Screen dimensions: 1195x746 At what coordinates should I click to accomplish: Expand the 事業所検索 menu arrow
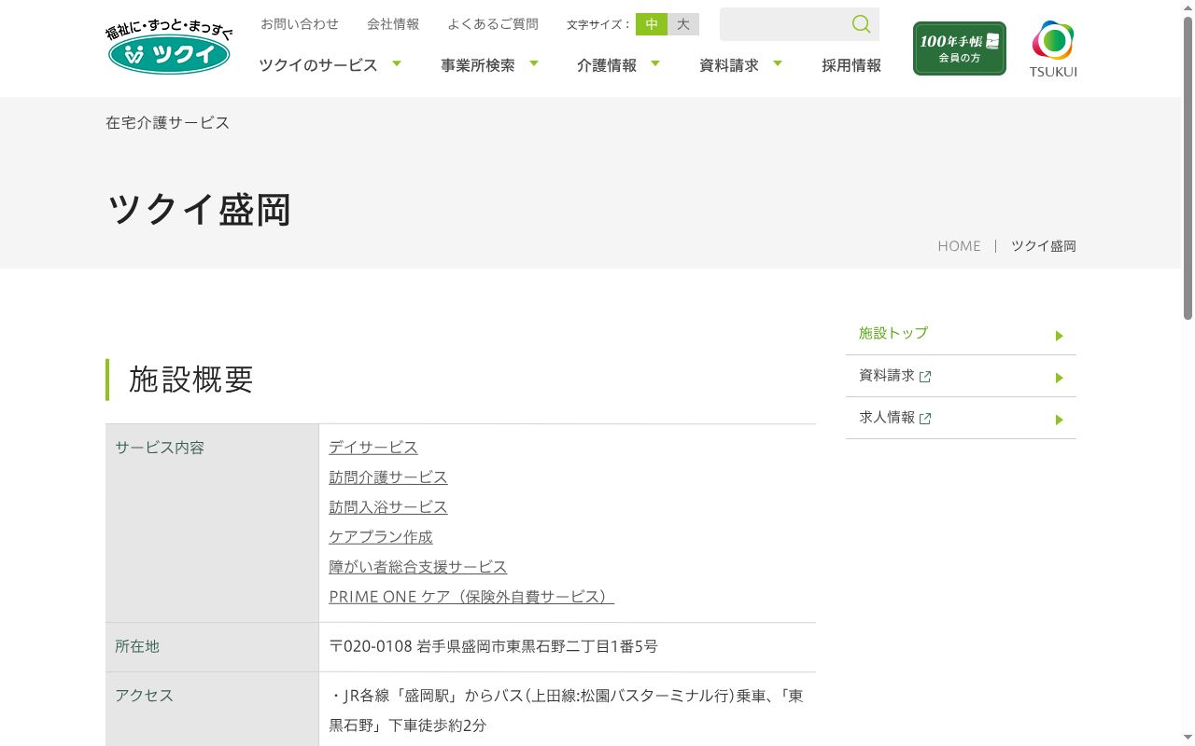point(534,63)
